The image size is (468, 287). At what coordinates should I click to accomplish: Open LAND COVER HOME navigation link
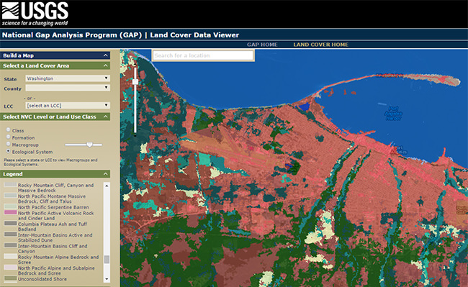pyautogui.click(x=320, y=45)
